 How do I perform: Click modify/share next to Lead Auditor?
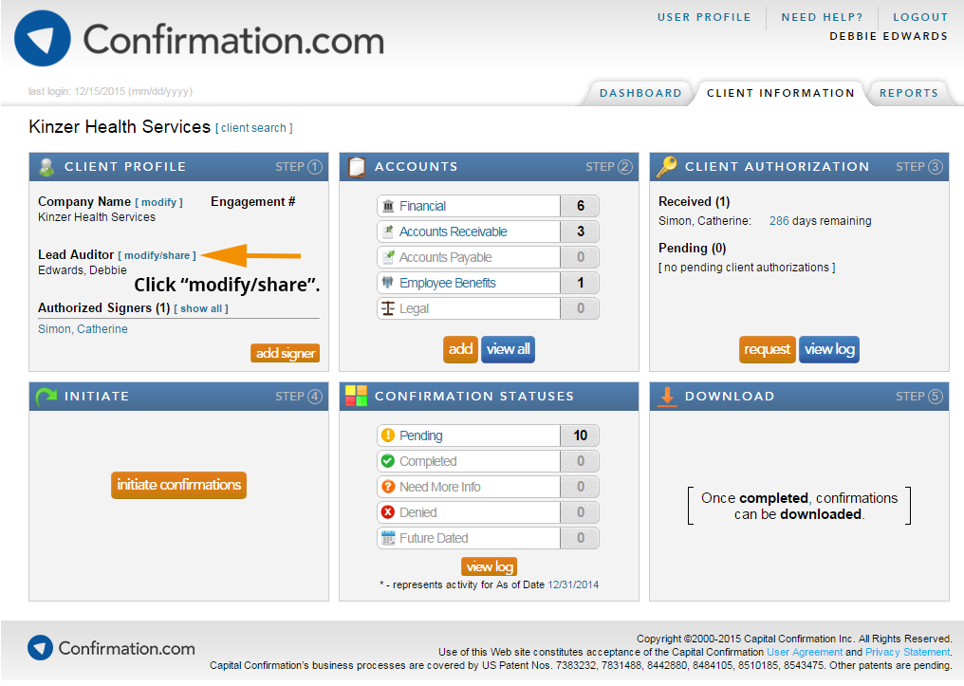158,255
